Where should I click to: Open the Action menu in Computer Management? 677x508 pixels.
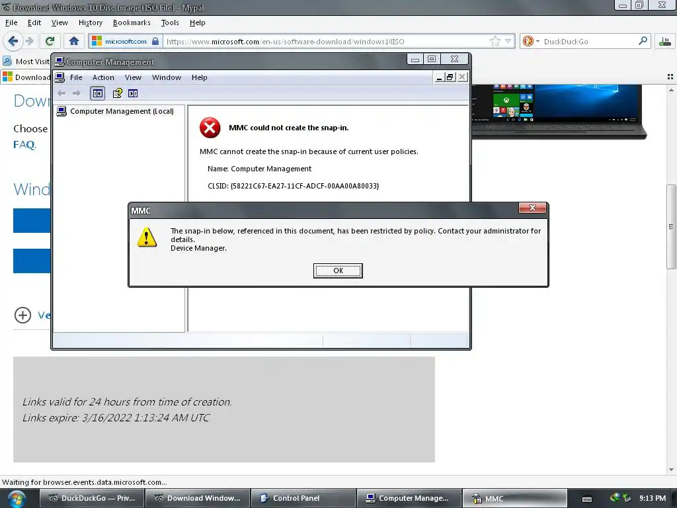click(103, 77)
